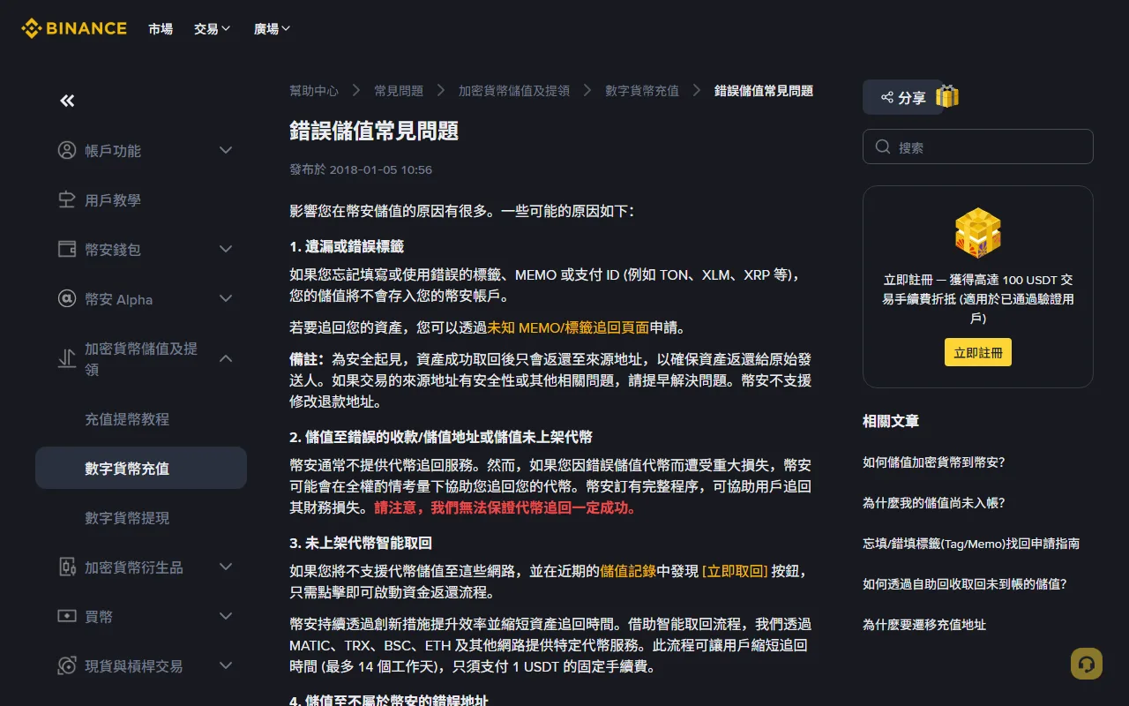Image resolution: width=1129 pixels, height=706 pixels.
Task: Open the 廣場 dropdown in top navigation
Action: (x=273, y=28)
